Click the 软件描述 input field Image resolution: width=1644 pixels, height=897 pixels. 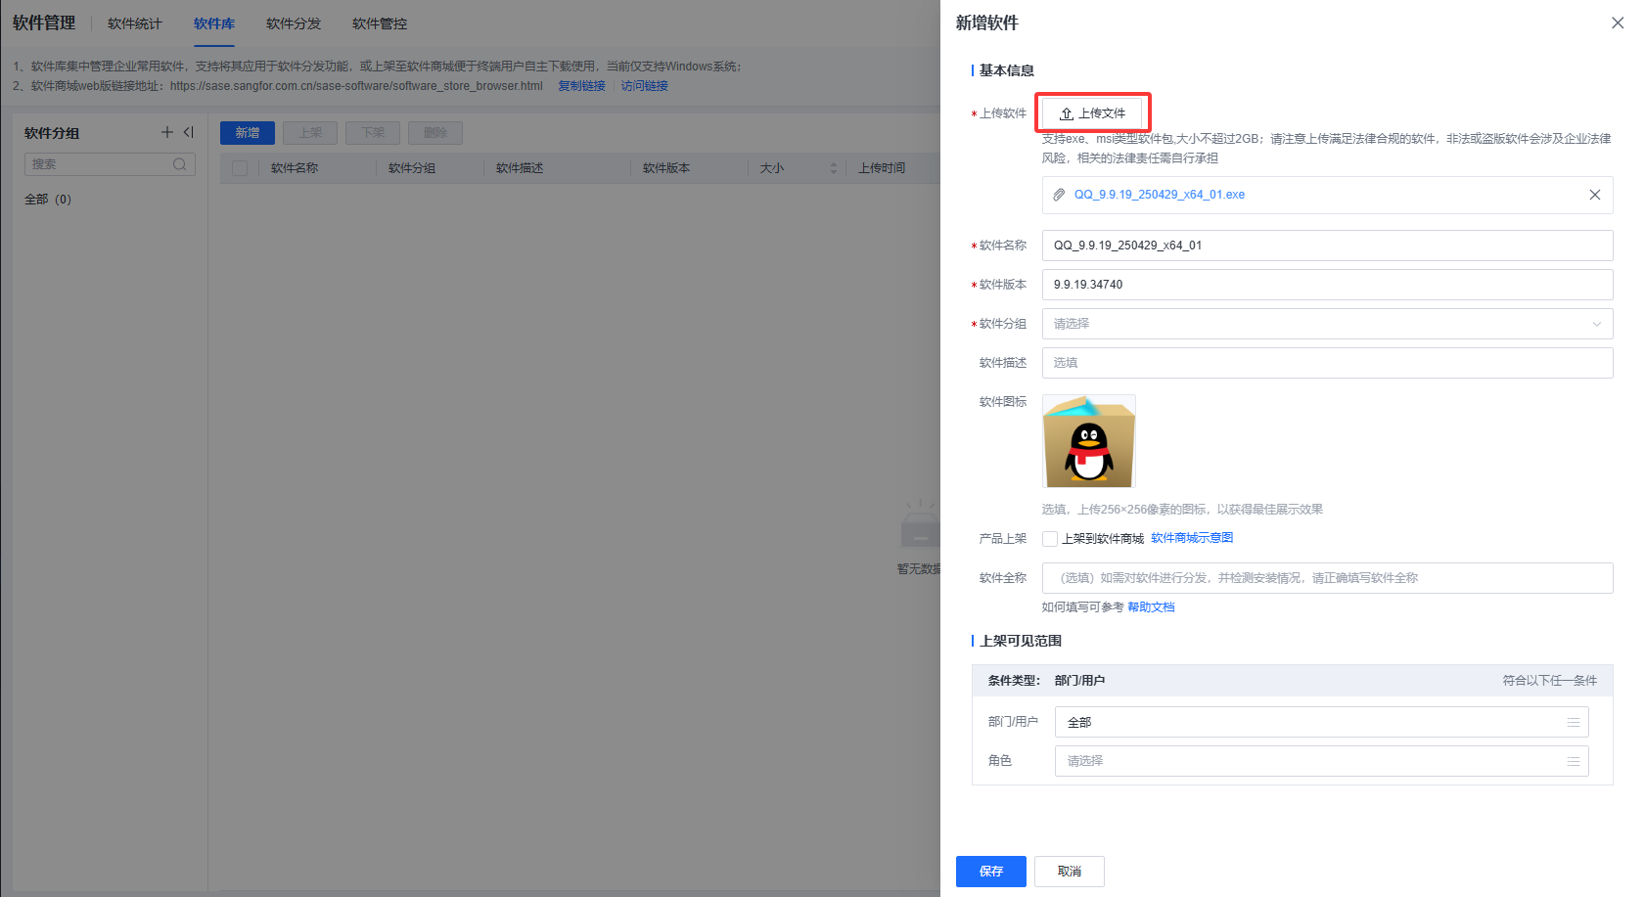1327,363
